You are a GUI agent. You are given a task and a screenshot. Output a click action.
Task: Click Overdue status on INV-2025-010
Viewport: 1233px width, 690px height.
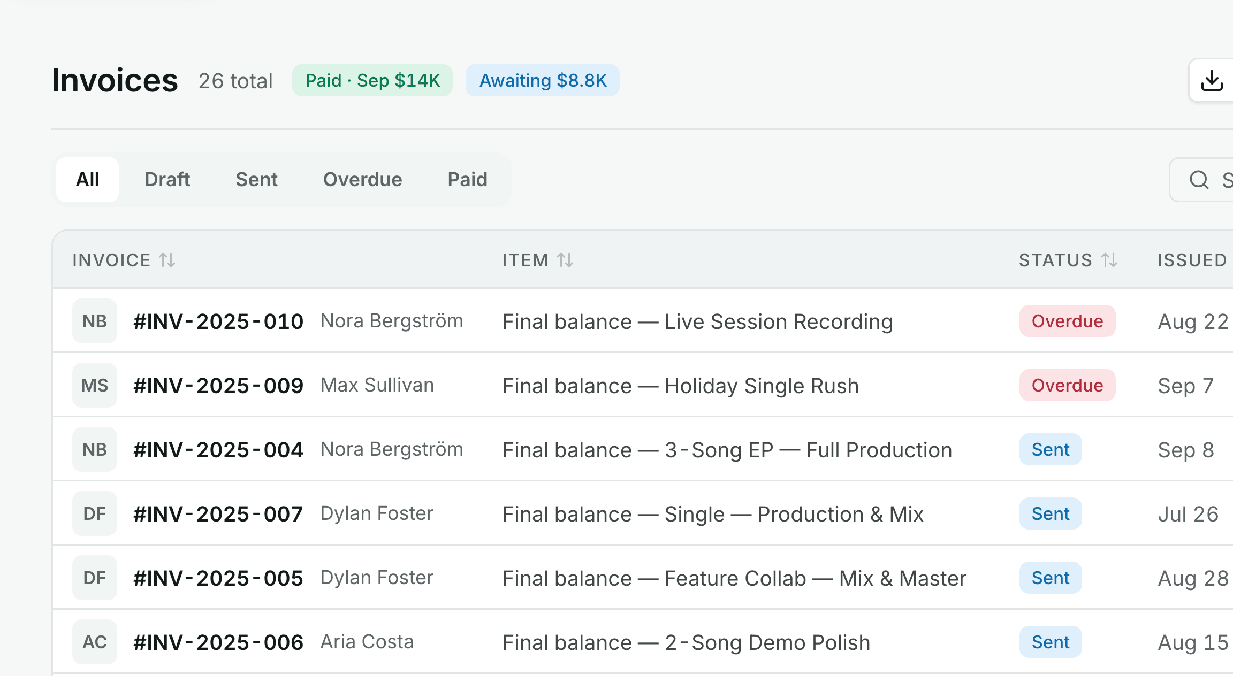(1067, 321)
